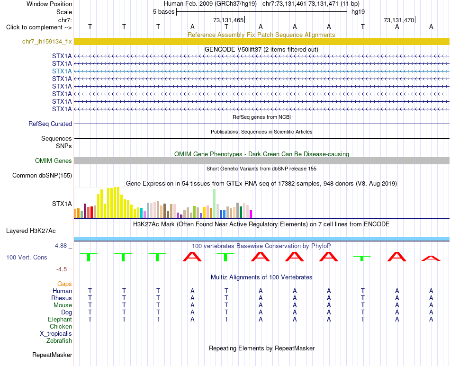Select the 'Chicken' alignment row label
Viewport: 450px width, 366px height.
(x=61, y=326)
